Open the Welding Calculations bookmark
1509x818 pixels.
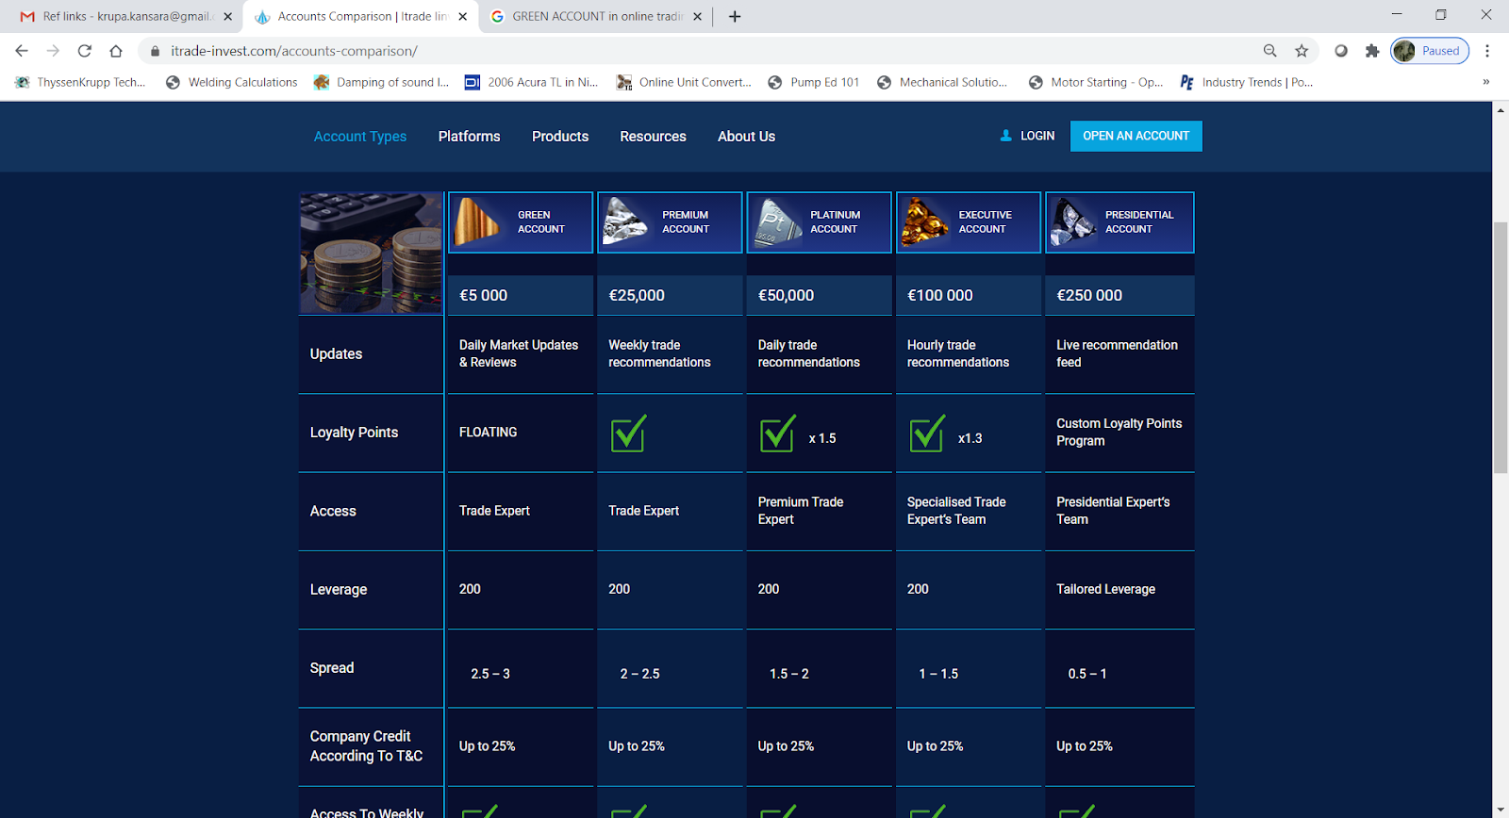(231, 82)
